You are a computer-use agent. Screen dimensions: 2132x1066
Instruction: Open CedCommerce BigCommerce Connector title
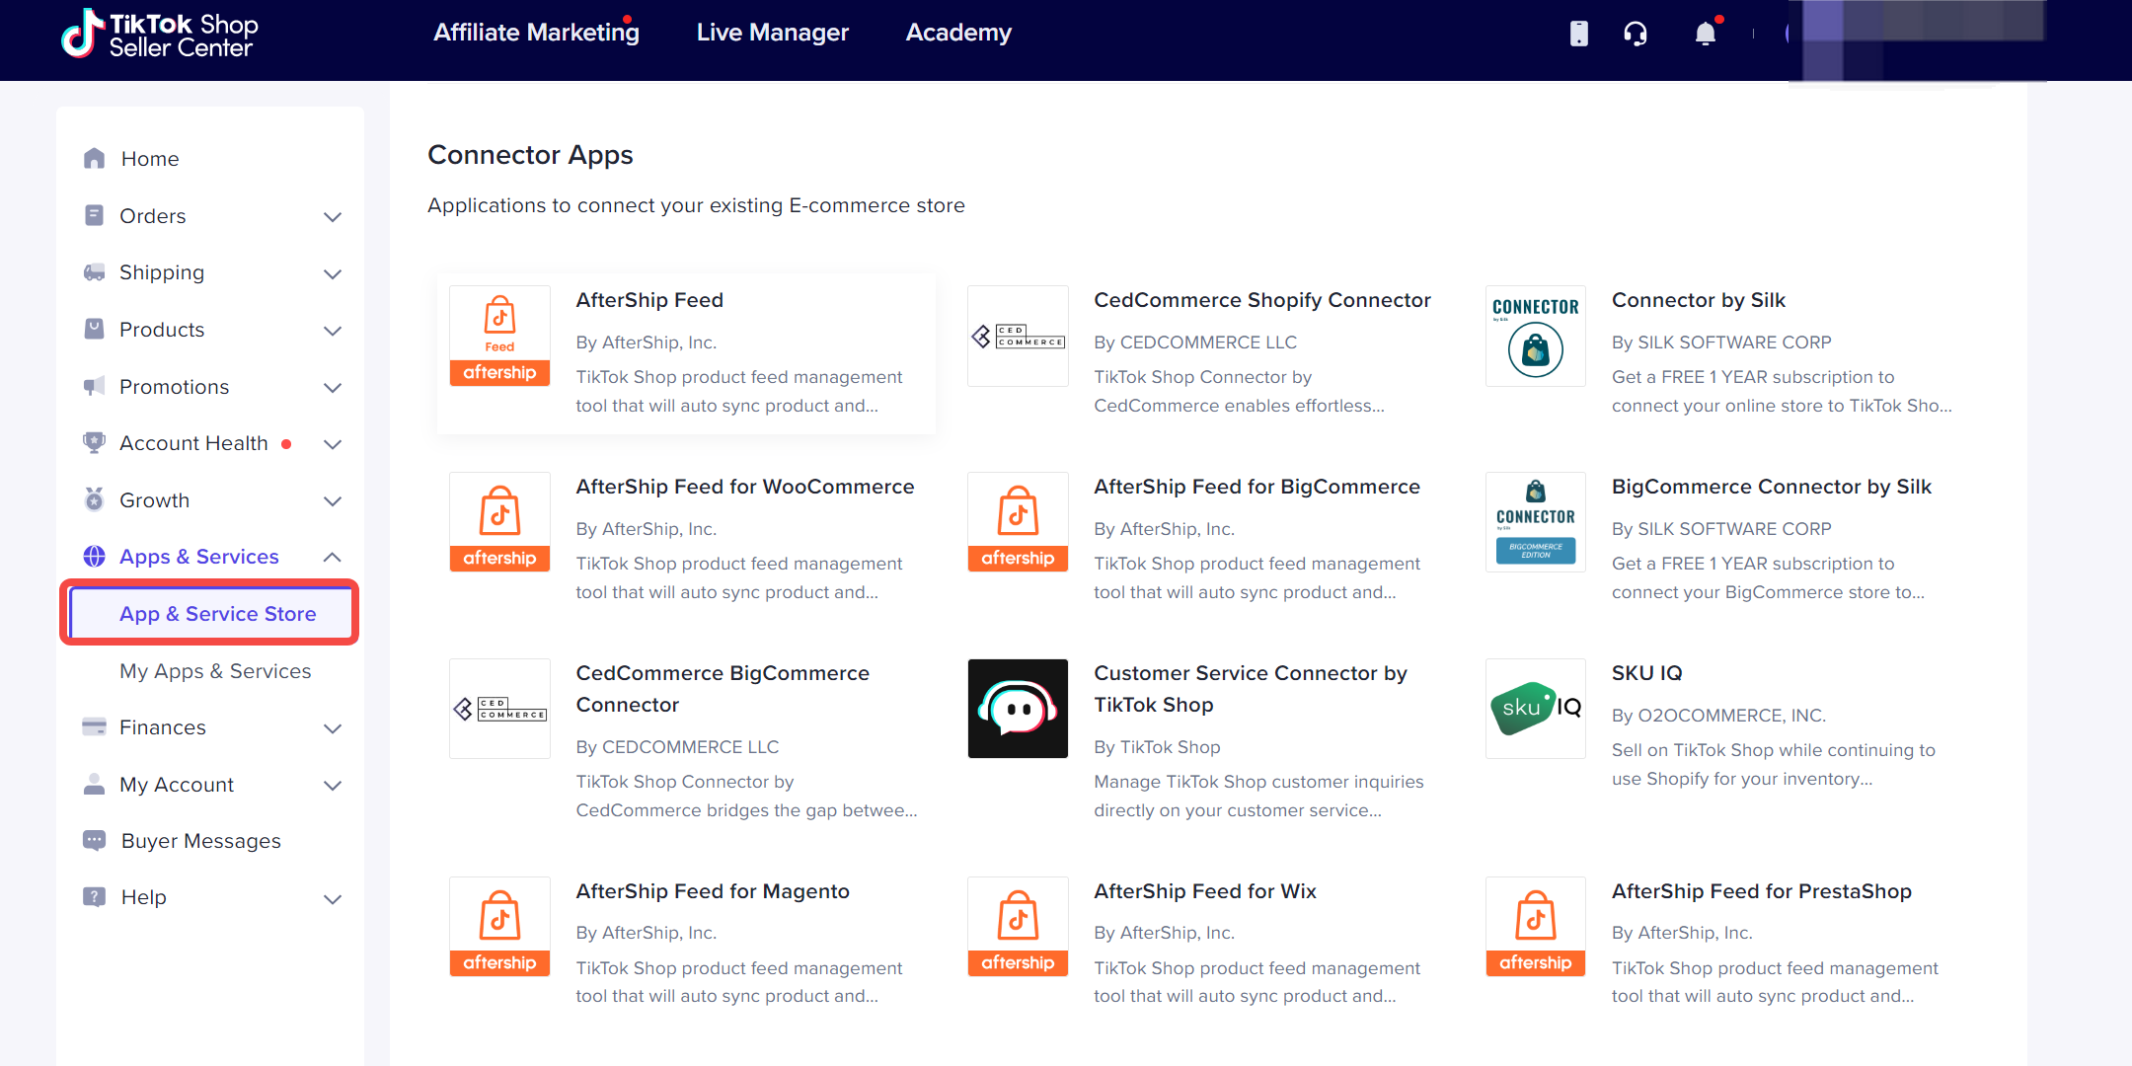pyautogui.click(x=723, y=689)
